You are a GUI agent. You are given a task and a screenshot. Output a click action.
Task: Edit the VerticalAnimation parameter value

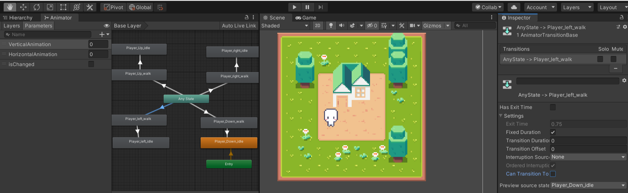pyautogui.click(x=98, y=44)
